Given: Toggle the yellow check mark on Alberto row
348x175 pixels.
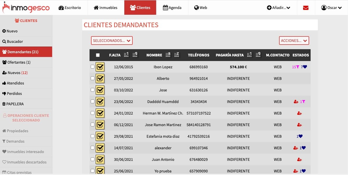Looking at the screenshot, I should pos(100,78).
